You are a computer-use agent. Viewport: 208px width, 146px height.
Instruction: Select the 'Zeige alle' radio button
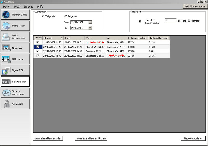(43, 16)
